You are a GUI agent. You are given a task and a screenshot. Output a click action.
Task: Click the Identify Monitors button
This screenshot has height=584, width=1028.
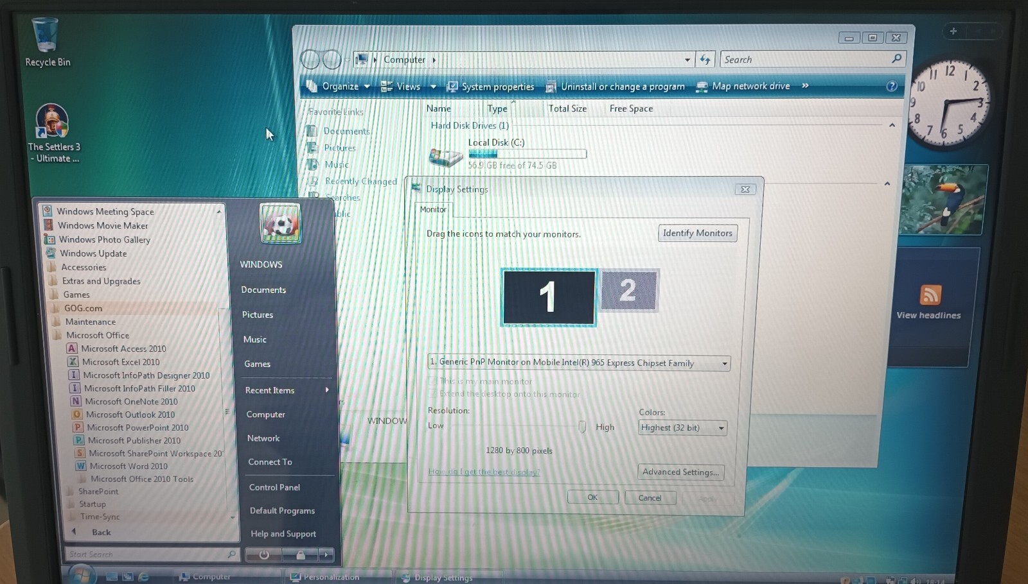pyautogui.click(x=698, y=233)
